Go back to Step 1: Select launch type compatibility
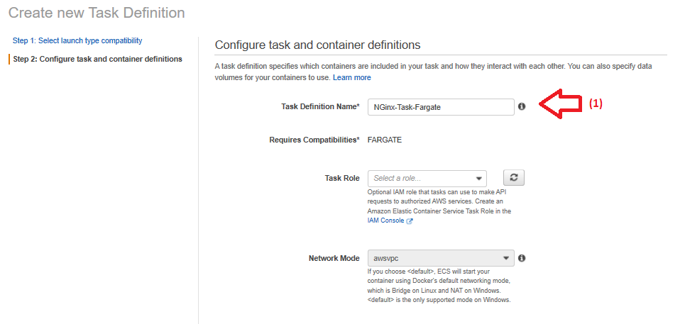This screenshot has height=324, width=685. point(77,41)
